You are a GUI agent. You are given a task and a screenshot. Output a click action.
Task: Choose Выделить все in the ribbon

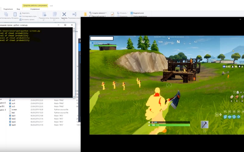coord(137,13)
